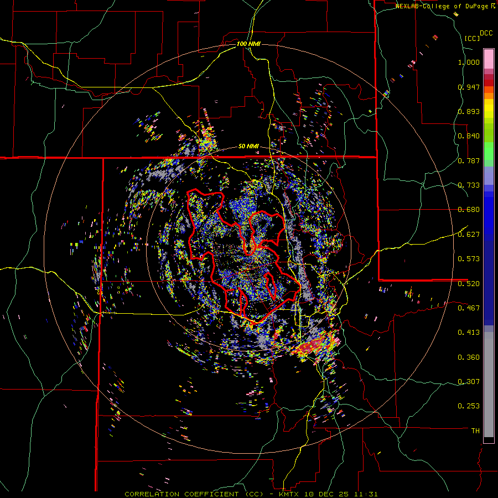The width and height of the screenshot is (498, 498).
Task: Click the yellow segment of the color bar
Action: (x=489, y=109)
